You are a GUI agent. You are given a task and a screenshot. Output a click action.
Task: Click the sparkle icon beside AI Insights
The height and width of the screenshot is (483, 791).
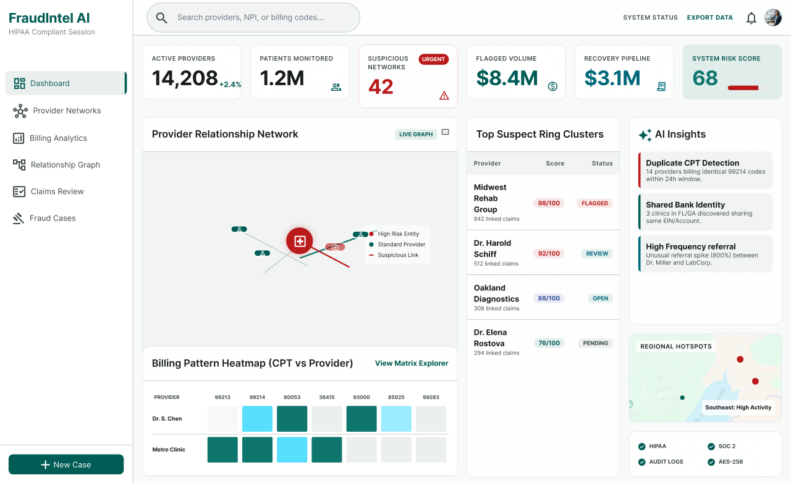pos(645,135)
